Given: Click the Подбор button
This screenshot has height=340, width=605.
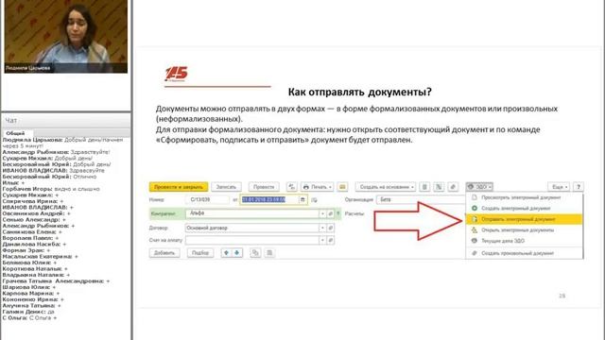Looking at the screenshot, I should (x=200, y=253).
